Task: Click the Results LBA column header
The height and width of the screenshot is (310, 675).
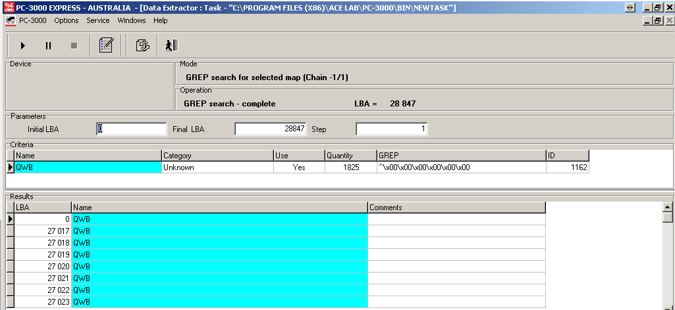Action: point(43,208)
